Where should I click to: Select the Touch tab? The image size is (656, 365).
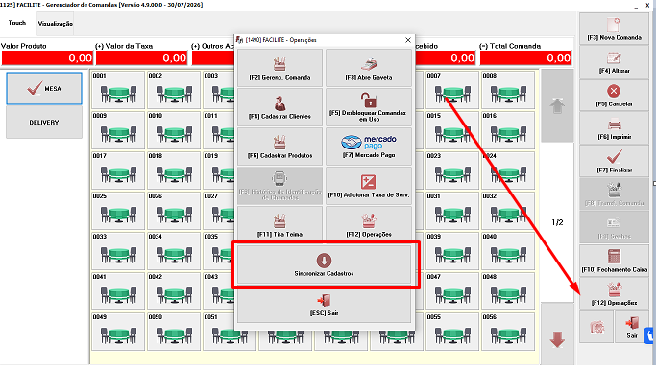point(17,23)
